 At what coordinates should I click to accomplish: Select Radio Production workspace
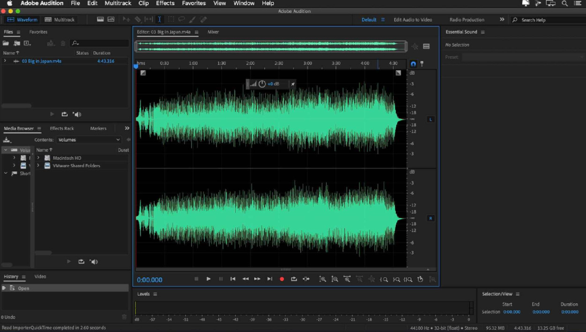(467, 20)
